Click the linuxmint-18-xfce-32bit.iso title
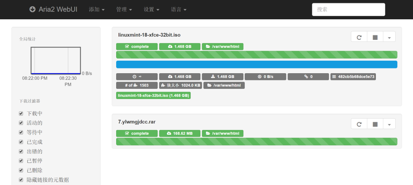 (x=149, y=35)
